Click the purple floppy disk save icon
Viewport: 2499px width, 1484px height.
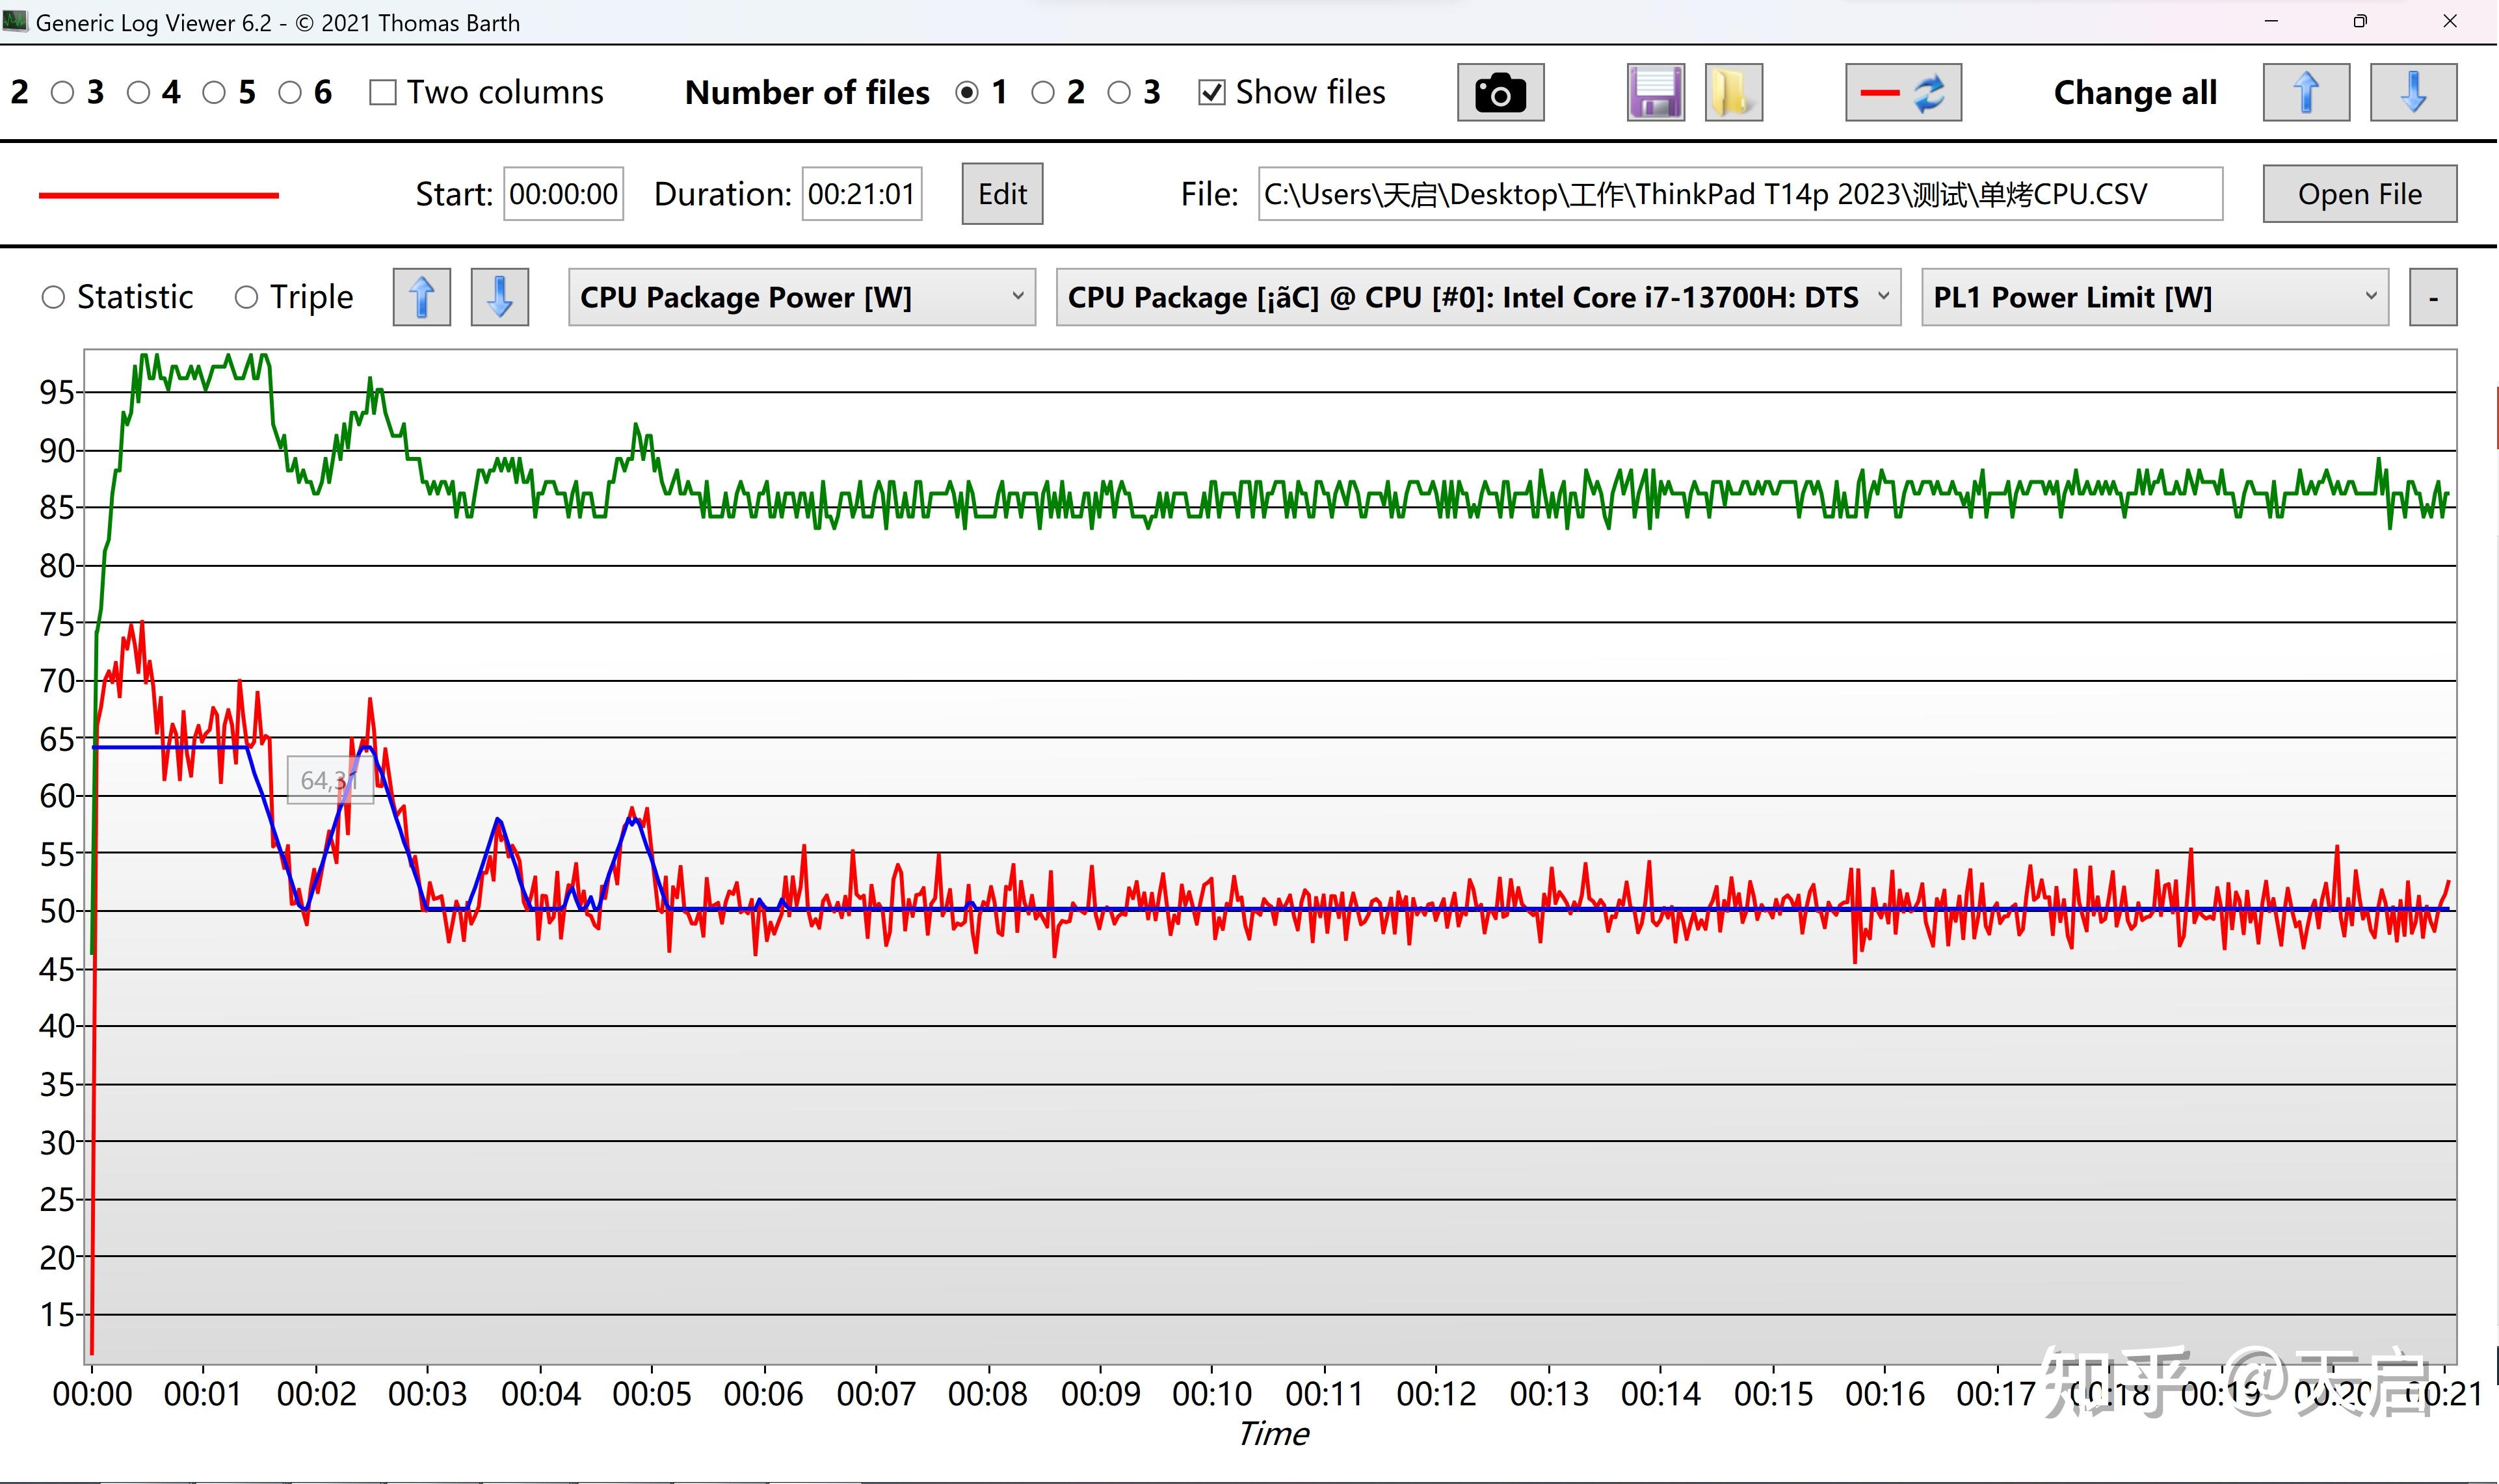1655,93
